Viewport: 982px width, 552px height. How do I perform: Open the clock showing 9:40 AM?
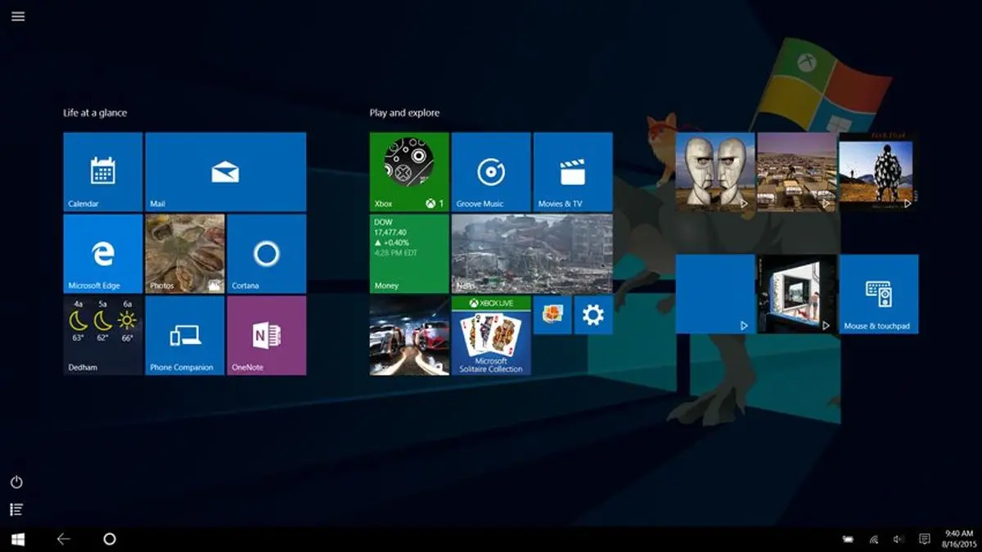coord(959,539)
